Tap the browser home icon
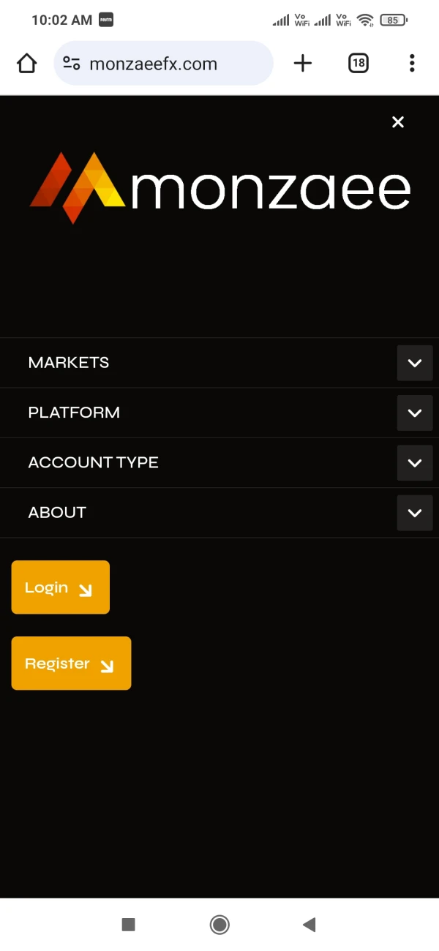The height and width of the screenshot is (951, 439). tap(27, 64)
